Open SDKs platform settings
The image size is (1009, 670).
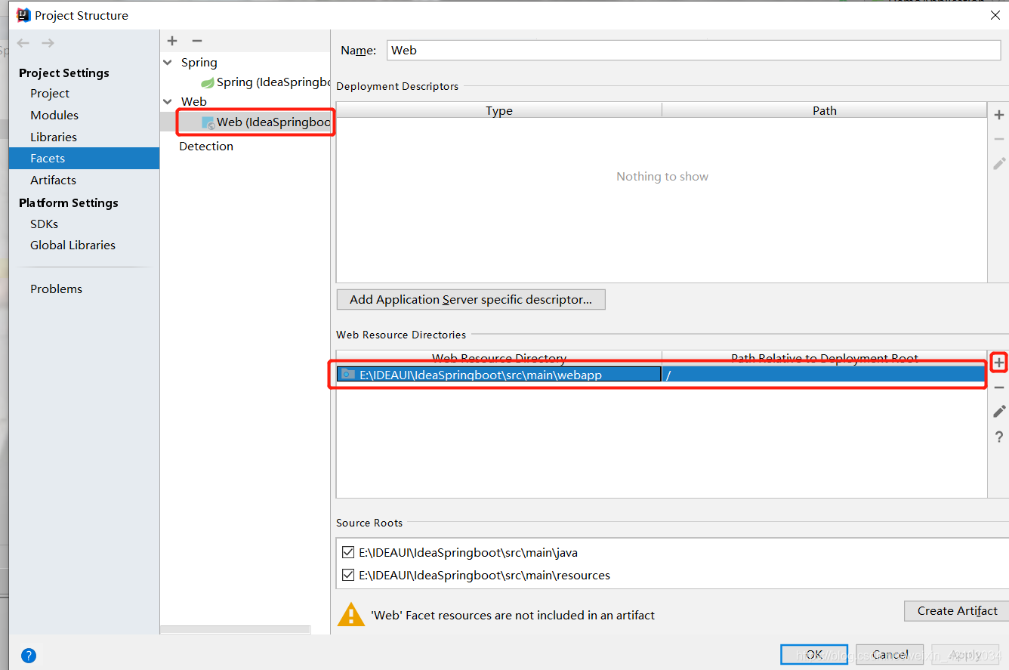tap(44, 224)
